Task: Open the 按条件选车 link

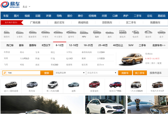Action: click(x=156, y=73)
